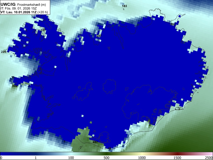This screenshot has width=213, height=160.
Task: Click the UWC/IG Frostmarkshæð (m) title text
Action: click(x=23, y=5)
